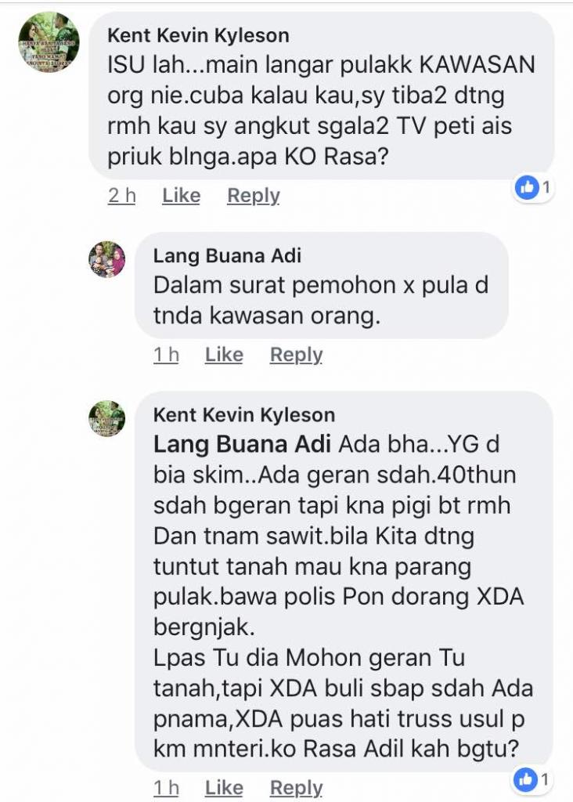Open Lang Buana Adi's profile picture

pos(106,259)
